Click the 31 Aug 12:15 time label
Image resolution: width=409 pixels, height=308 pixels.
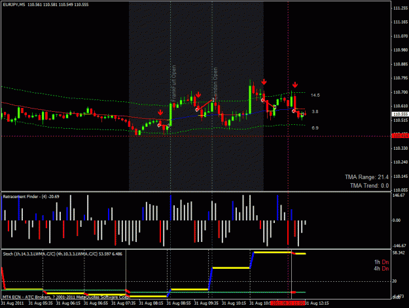[317, 303]
